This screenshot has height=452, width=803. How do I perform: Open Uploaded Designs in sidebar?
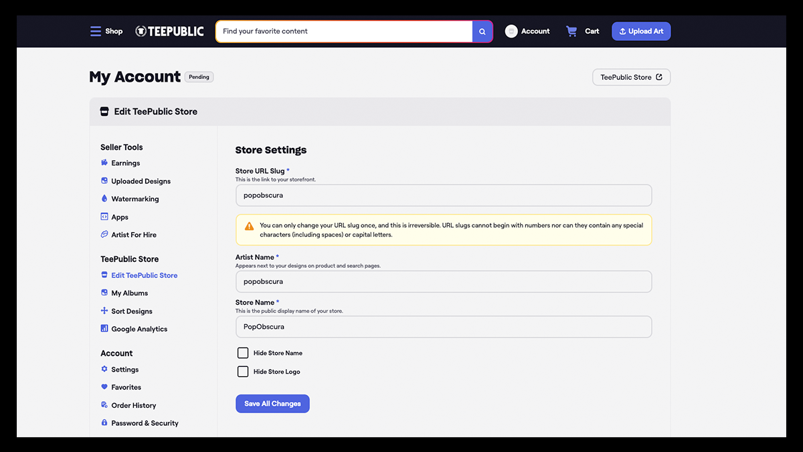(x=141, y=181)
